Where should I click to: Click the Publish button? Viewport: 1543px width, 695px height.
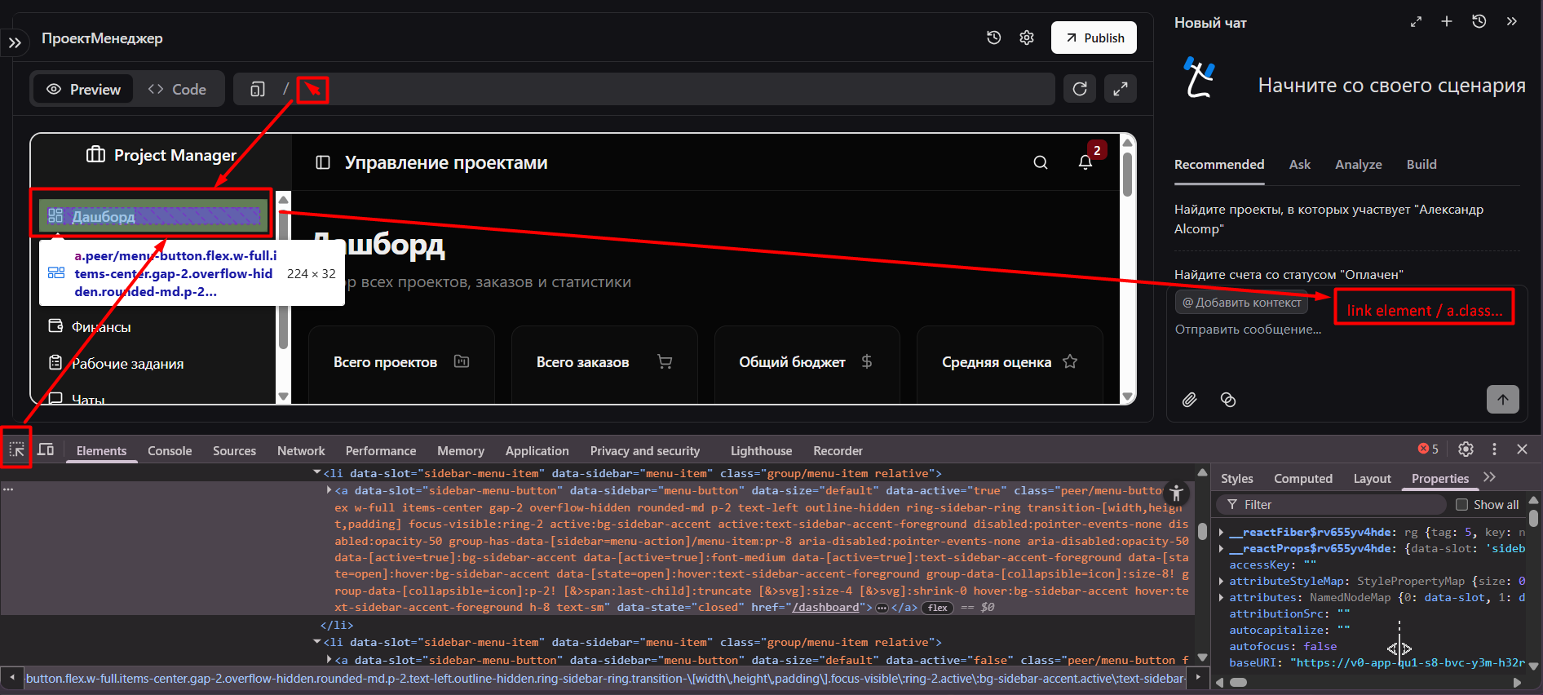pos(1094,38)
